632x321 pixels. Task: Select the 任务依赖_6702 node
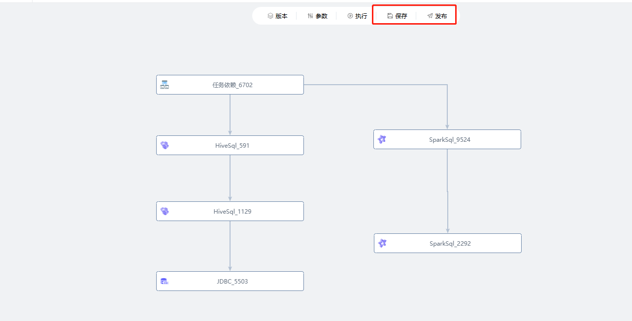pos(230,85)
